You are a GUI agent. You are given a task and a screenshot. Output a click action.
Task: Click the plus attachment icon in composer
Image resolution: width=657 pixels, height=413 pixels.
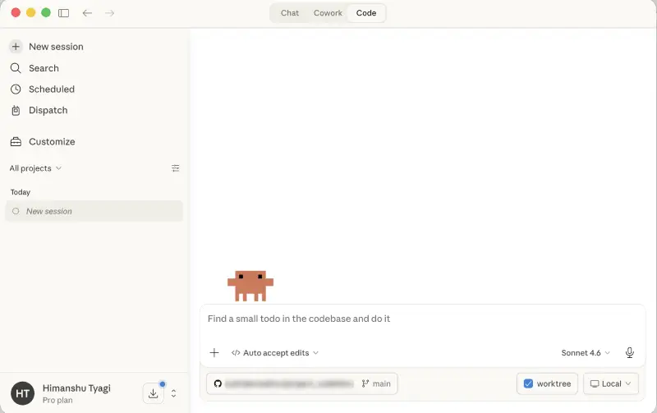tap(214, 353)
